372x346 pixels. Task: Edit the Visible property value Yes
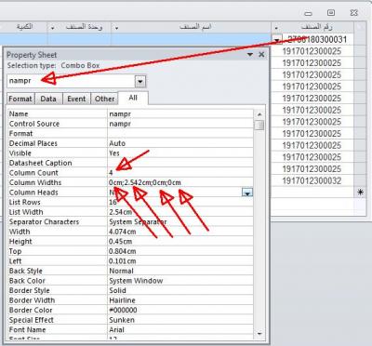point(180,153)
